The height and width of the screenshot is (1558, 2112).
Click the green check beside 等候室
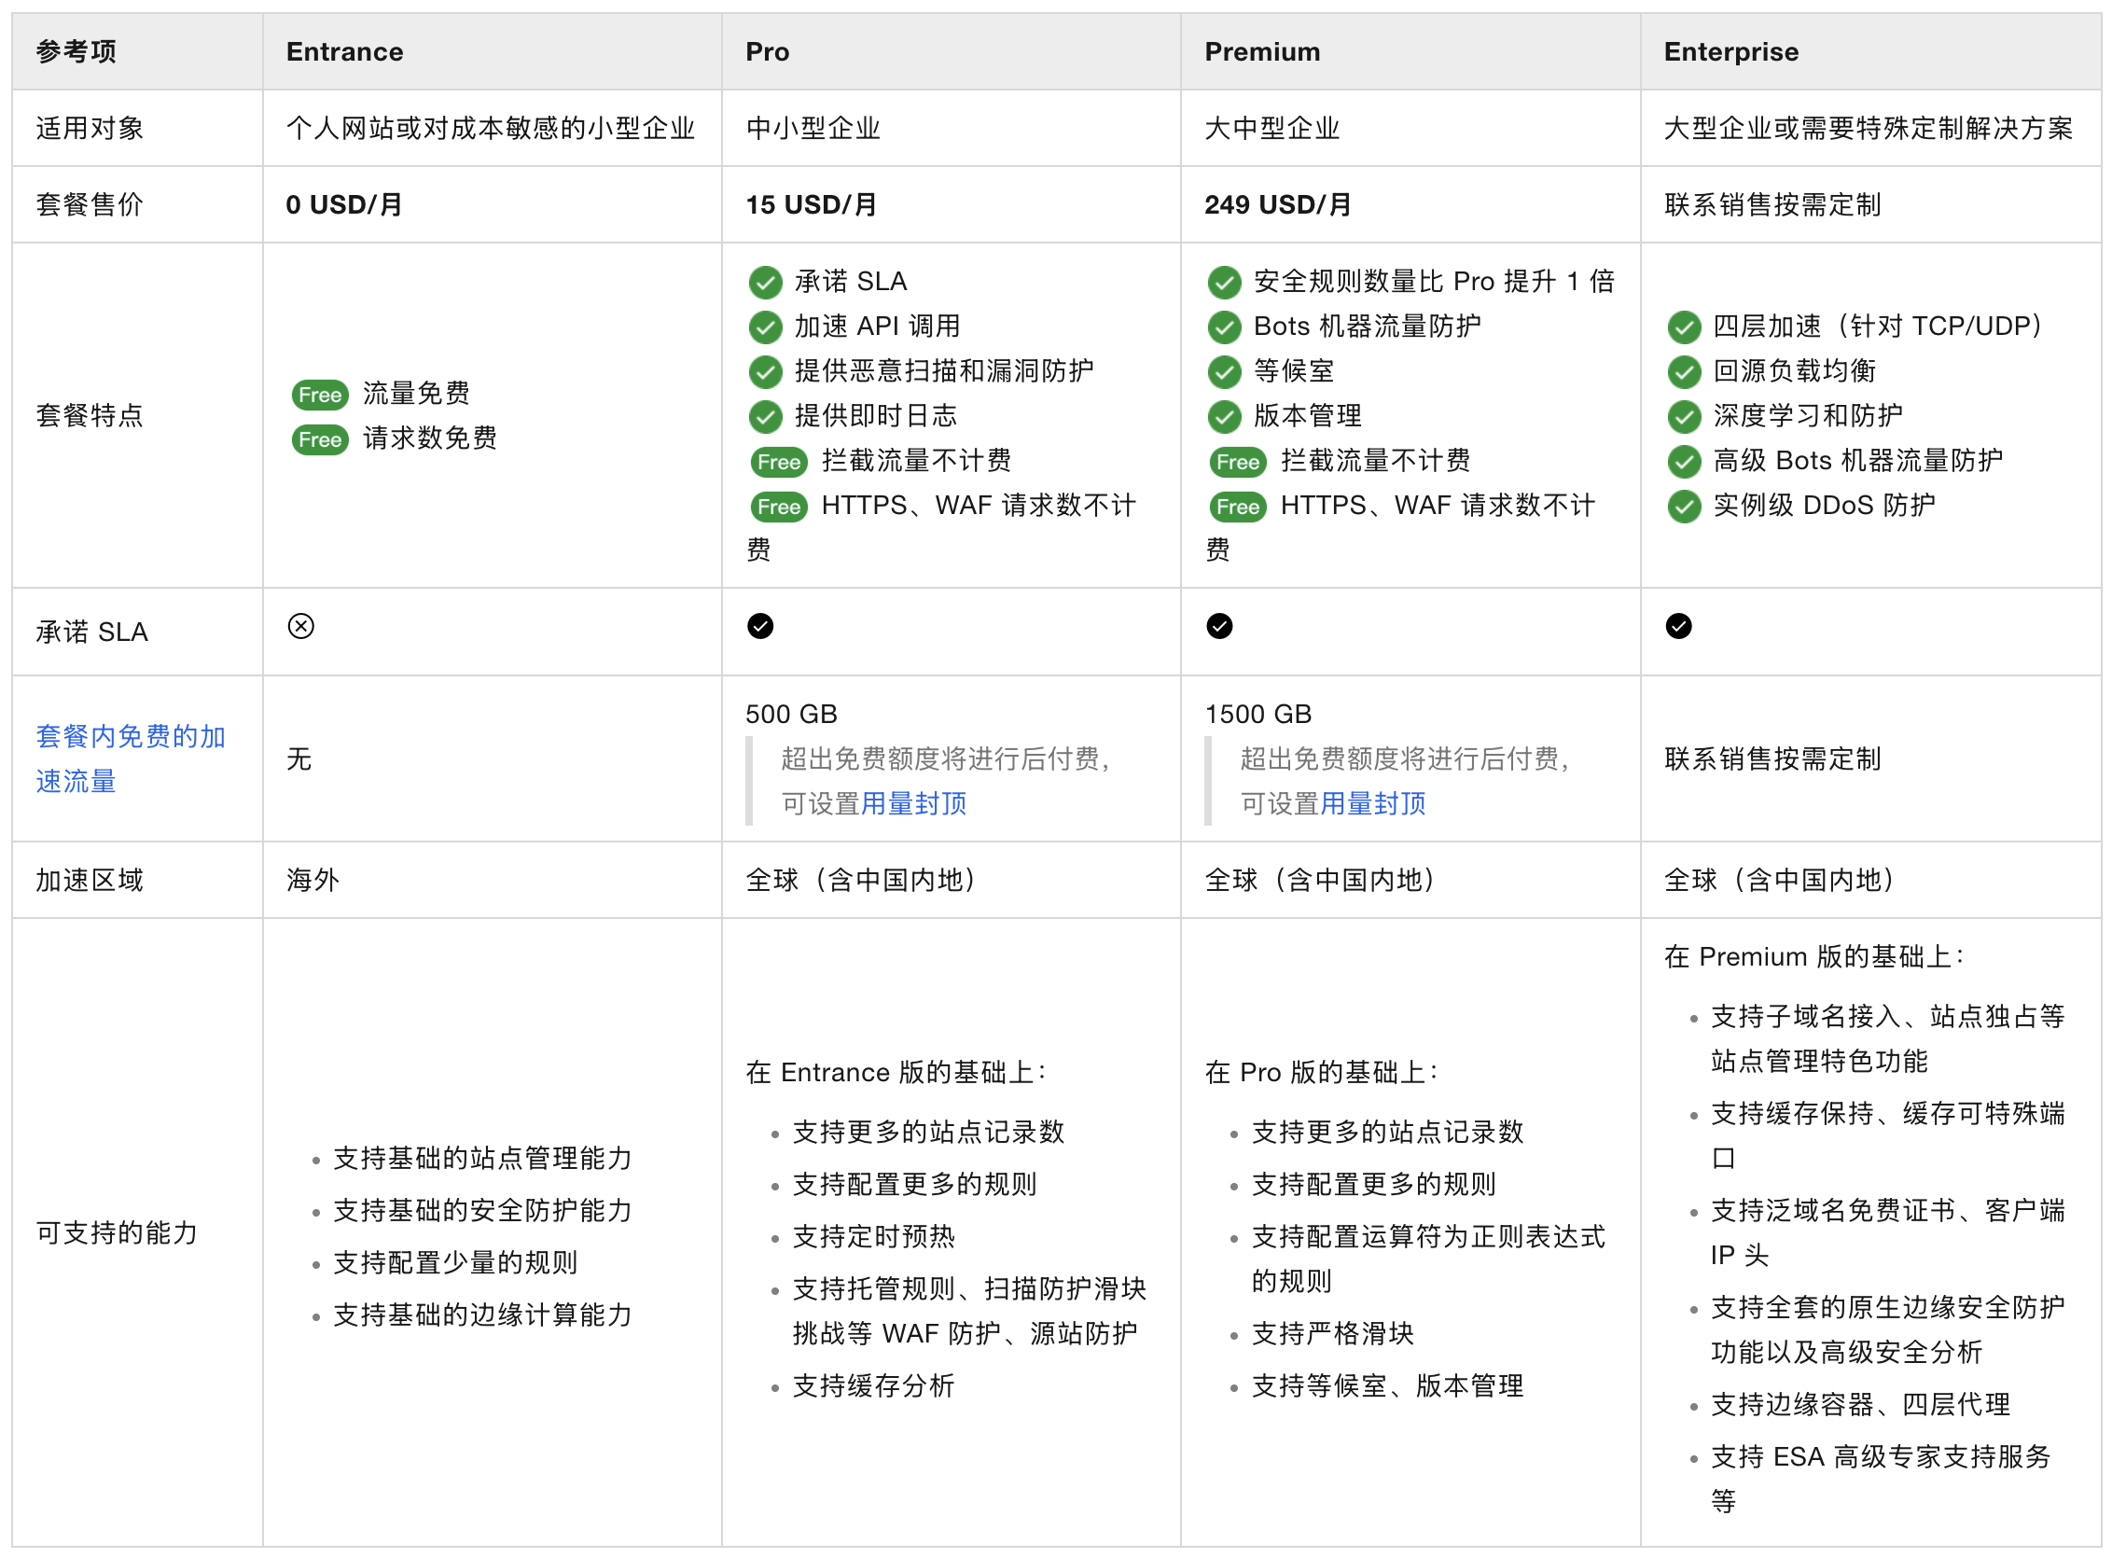coord(1225,371)
